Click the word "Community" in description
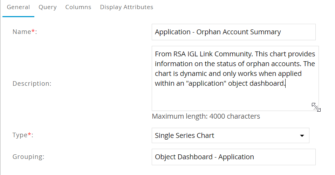Viewport: 335px width, 175px height. tap(235, 54)
